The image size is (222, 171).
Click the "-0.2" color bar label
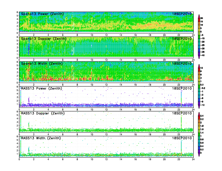[x=203, y=88]
